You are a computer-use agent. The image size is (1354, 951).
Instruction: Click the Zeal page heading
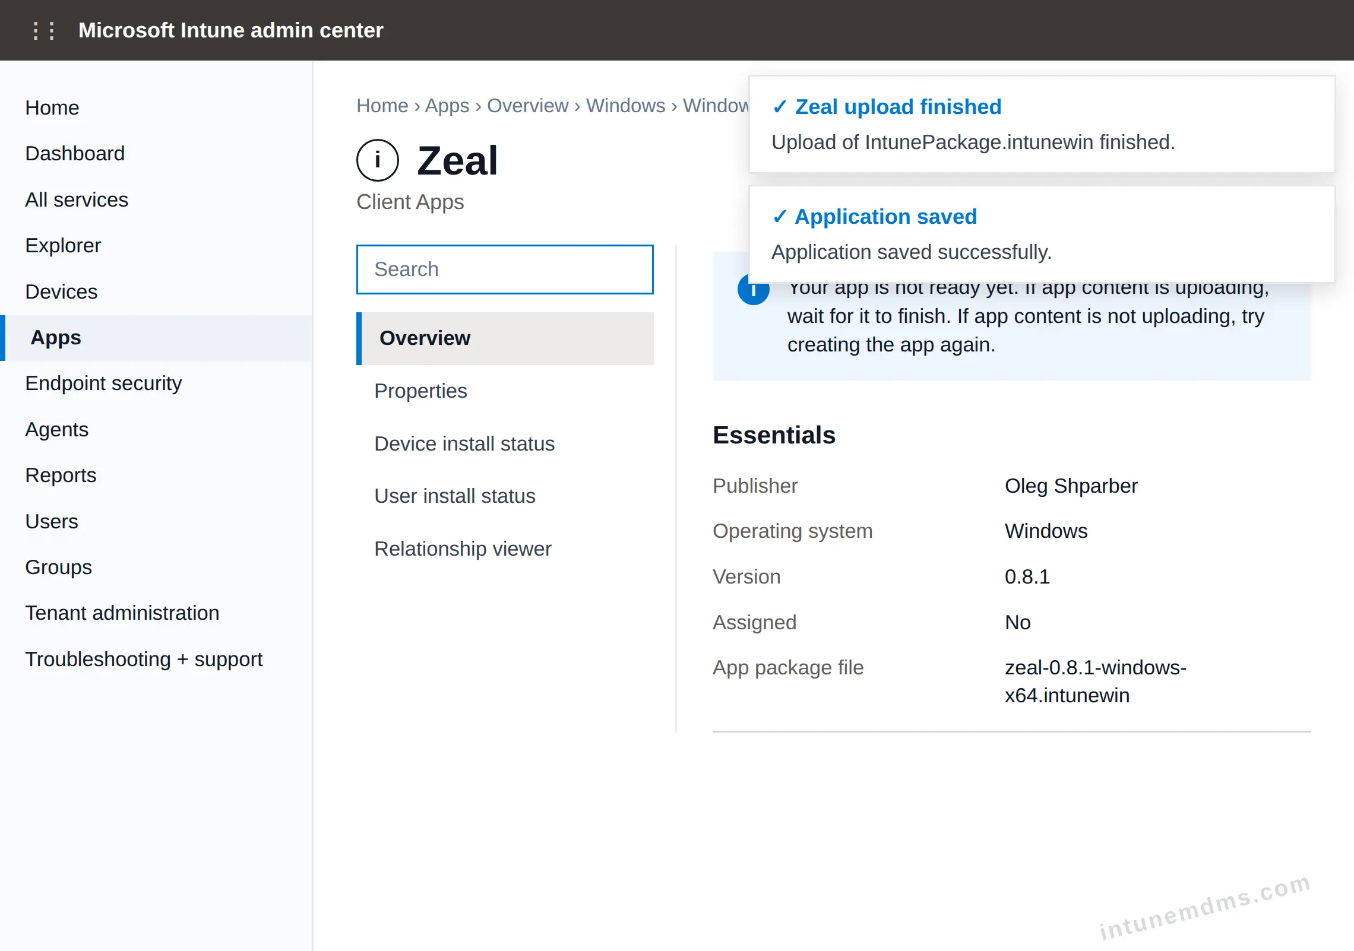[457, 160]
